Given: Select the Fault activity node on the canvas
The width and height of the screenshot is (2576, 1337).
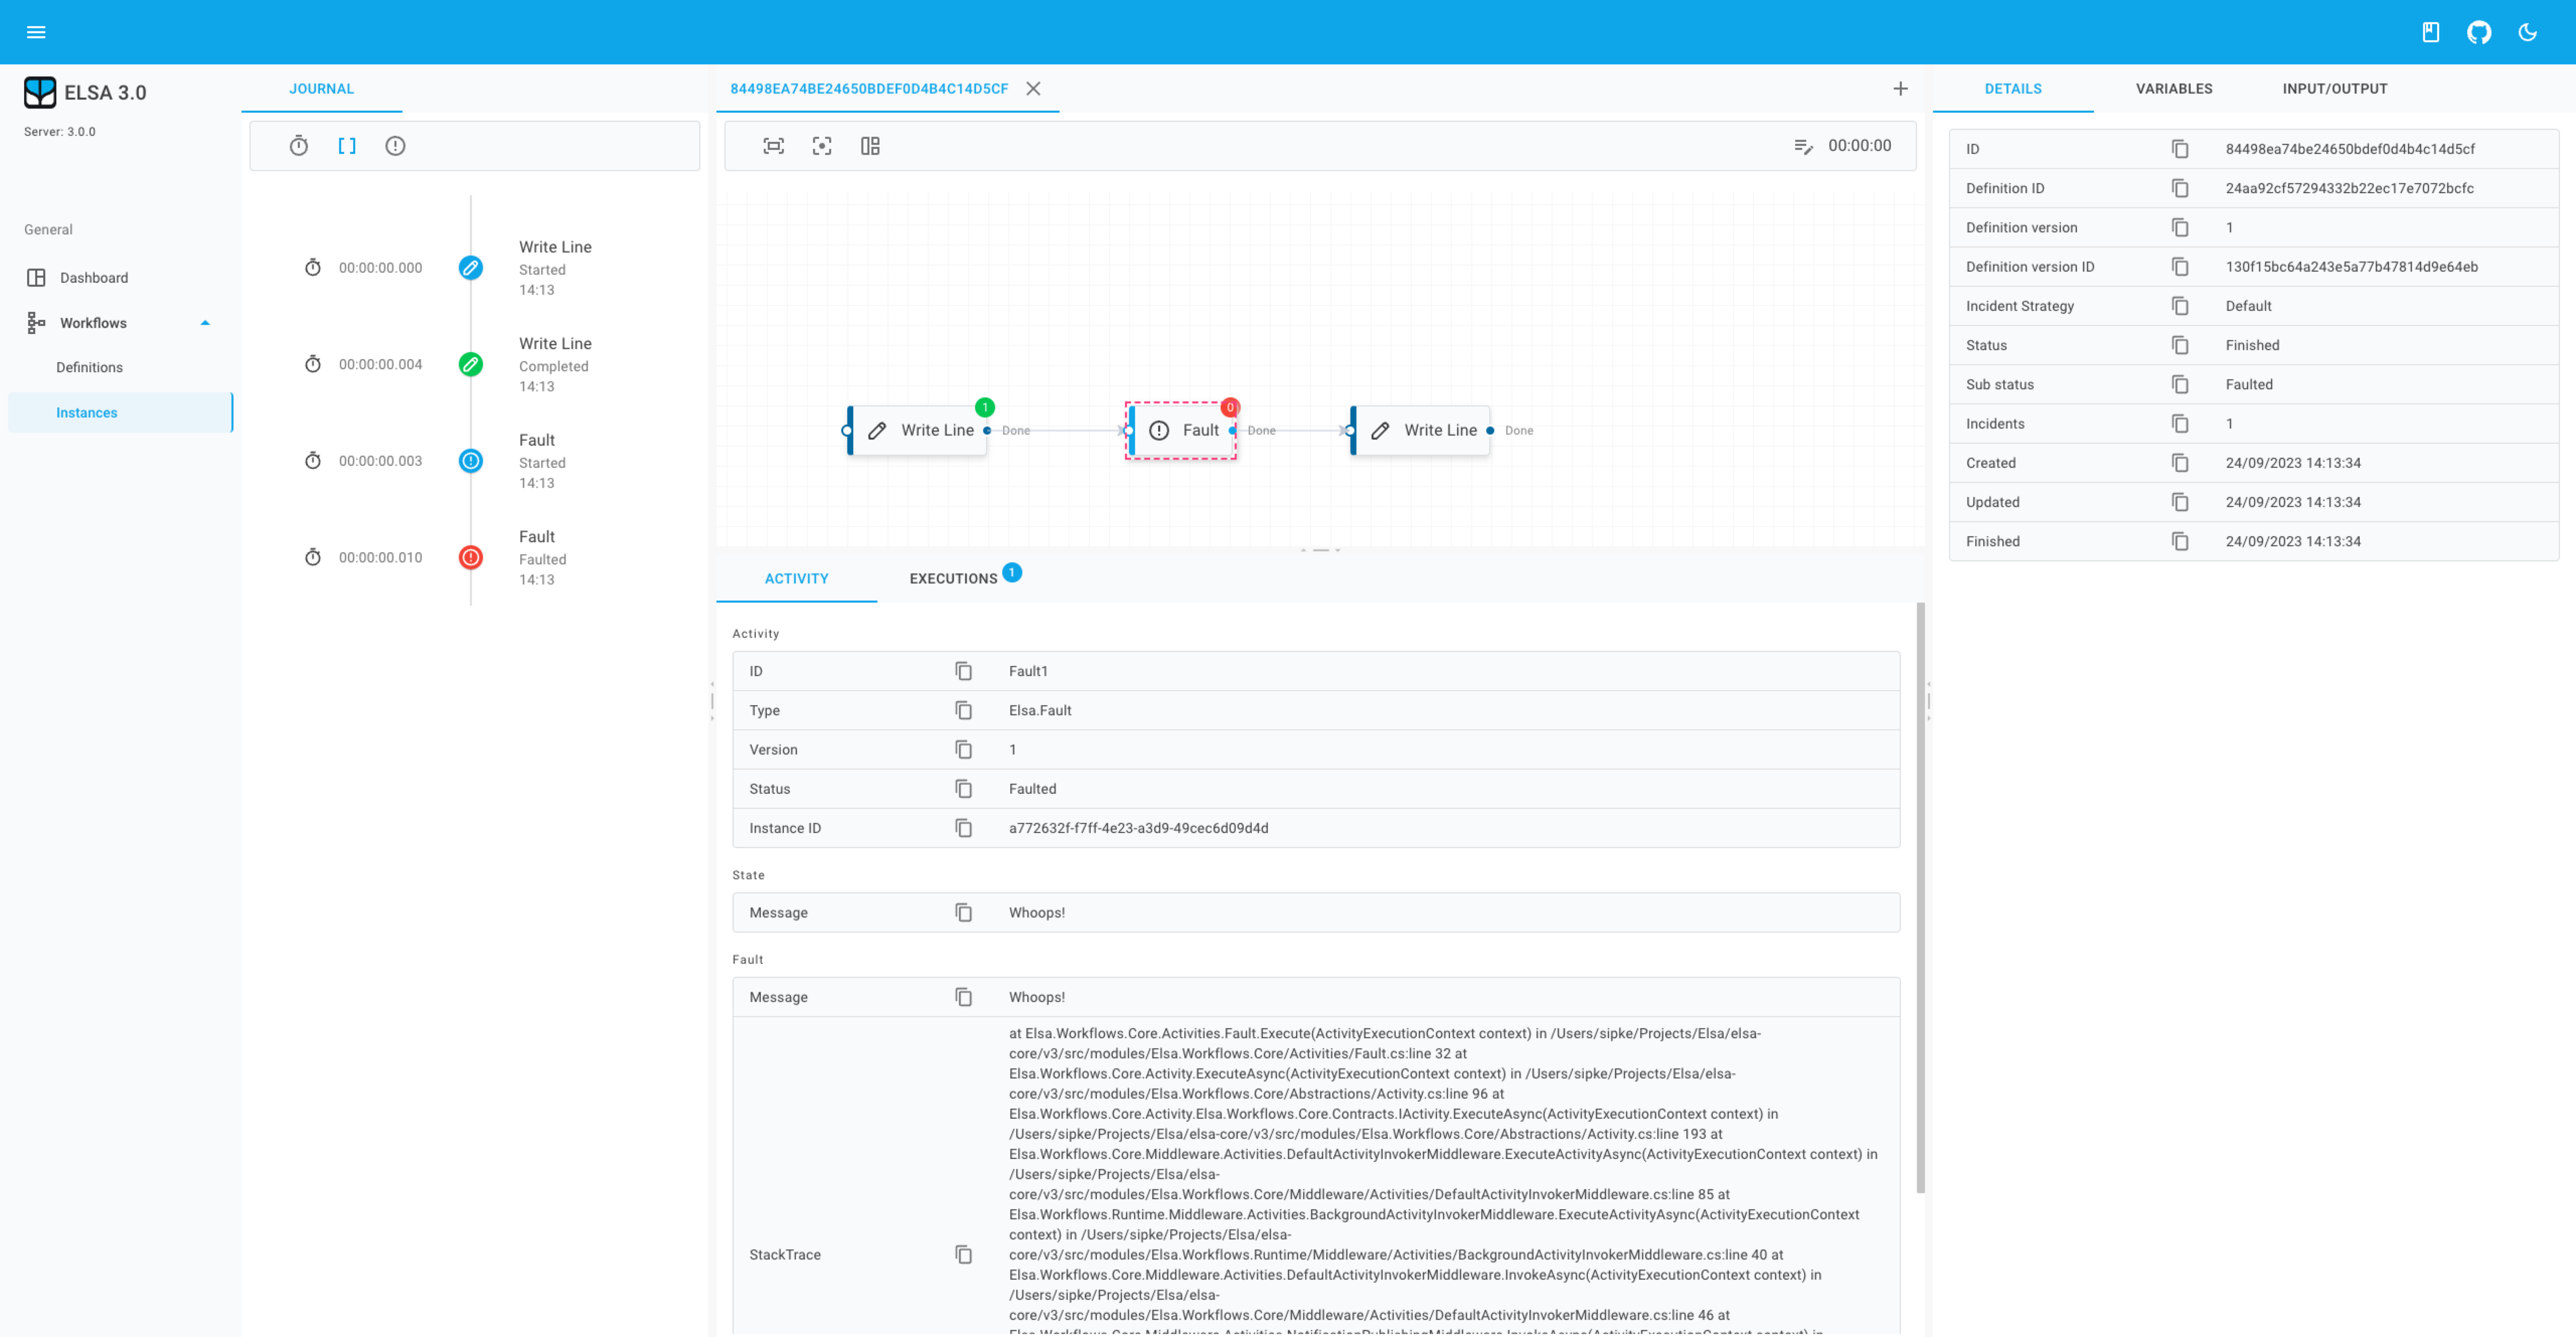Looking at the screenshot, I should [1181, 430].
